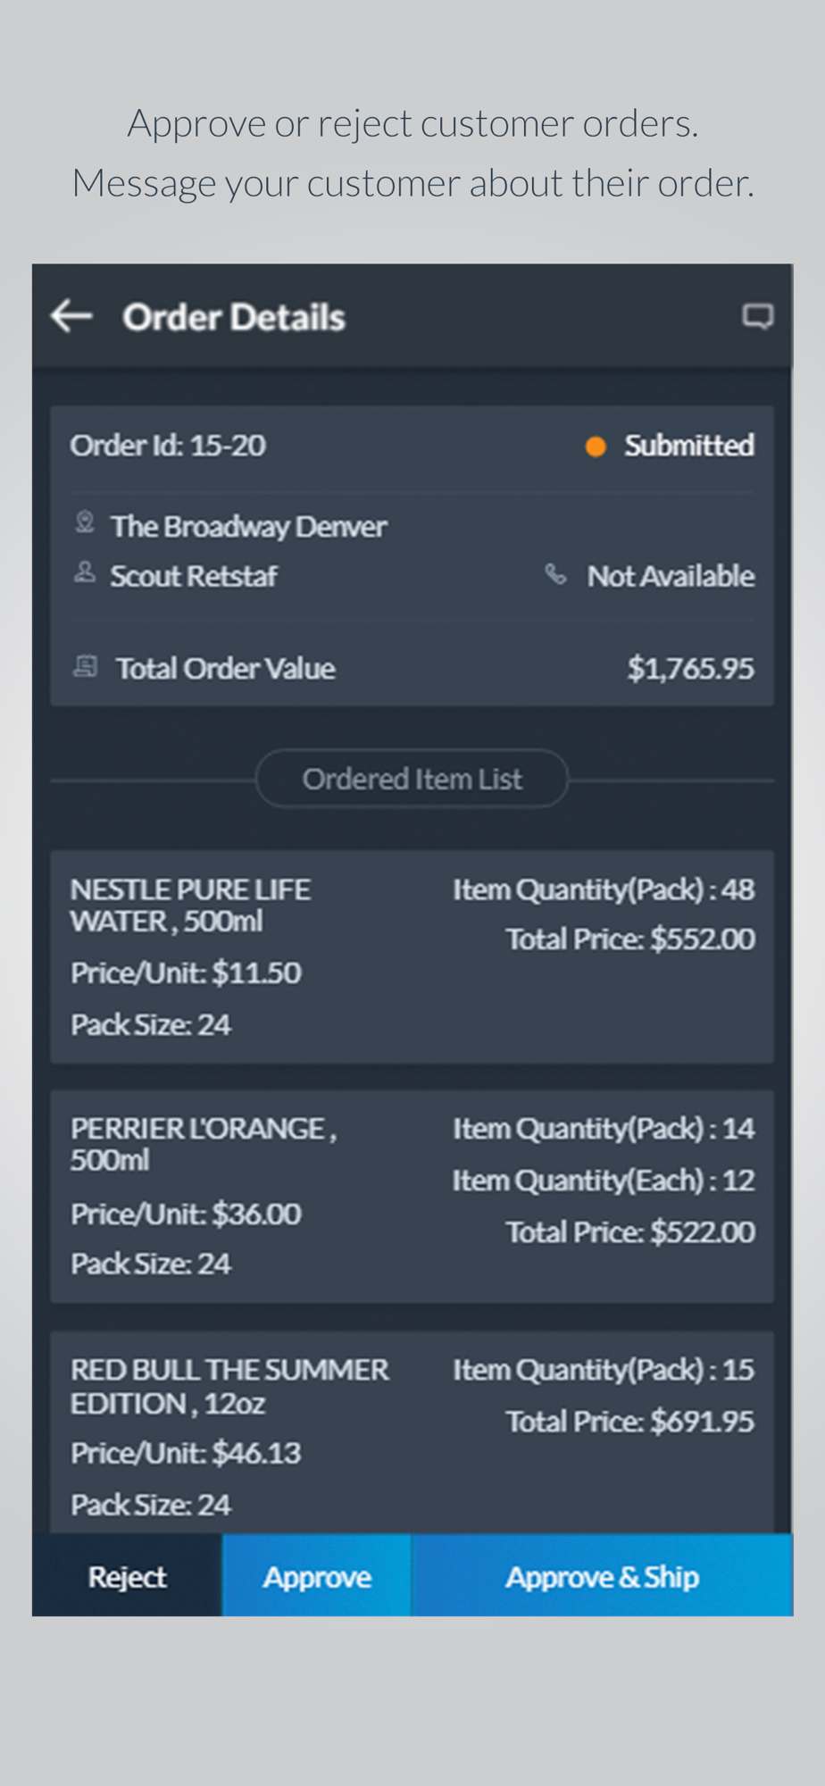Choose Approve & Ship
The width and height of the screenshot is (825, 1786).
(x=602, y=1576)
